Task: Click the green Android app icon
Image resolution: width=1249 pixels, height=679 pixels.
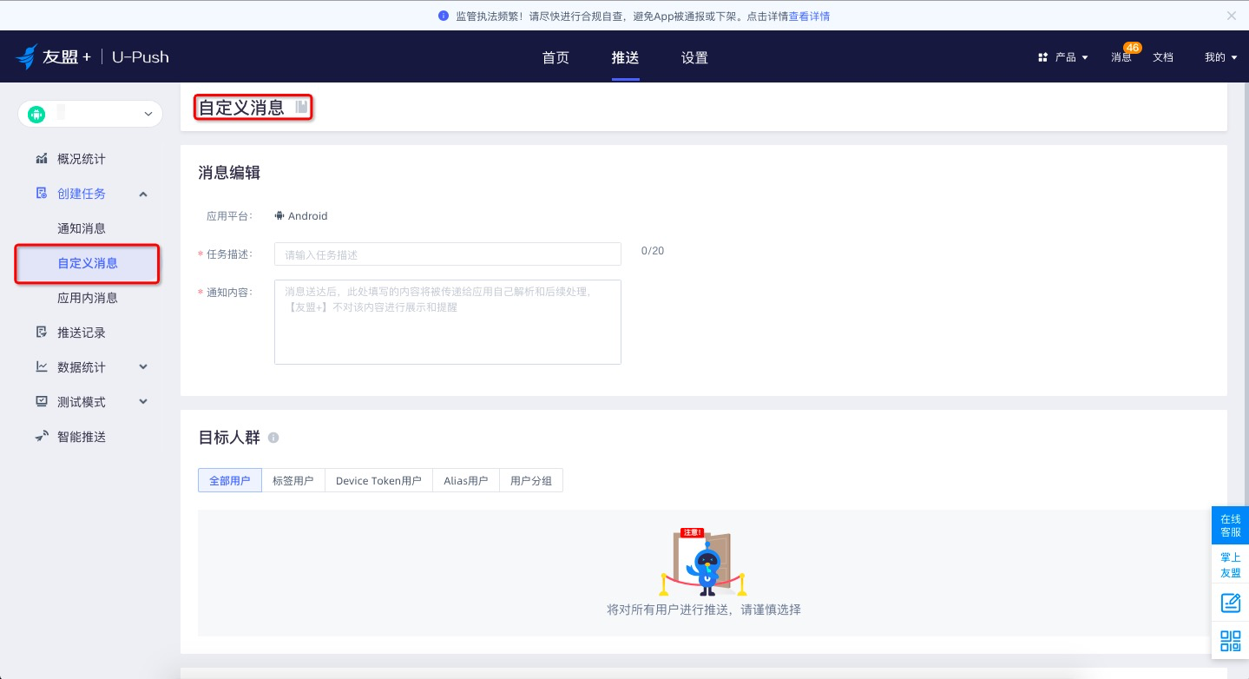Action: coord(36,114)
